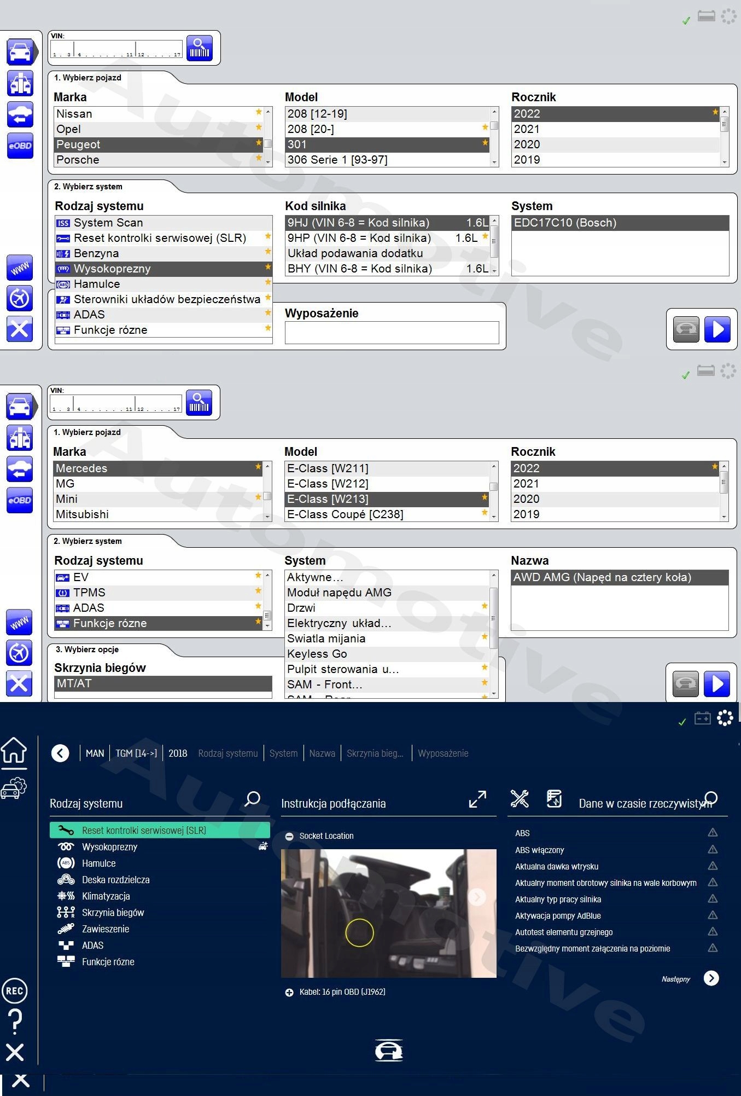
Task: Click the socket location photo thumbnail
Action: (389, 913)
